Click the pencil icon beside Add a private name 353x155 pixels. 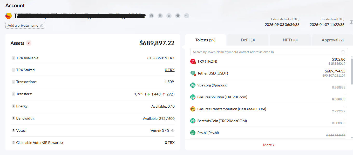[41, 25]
